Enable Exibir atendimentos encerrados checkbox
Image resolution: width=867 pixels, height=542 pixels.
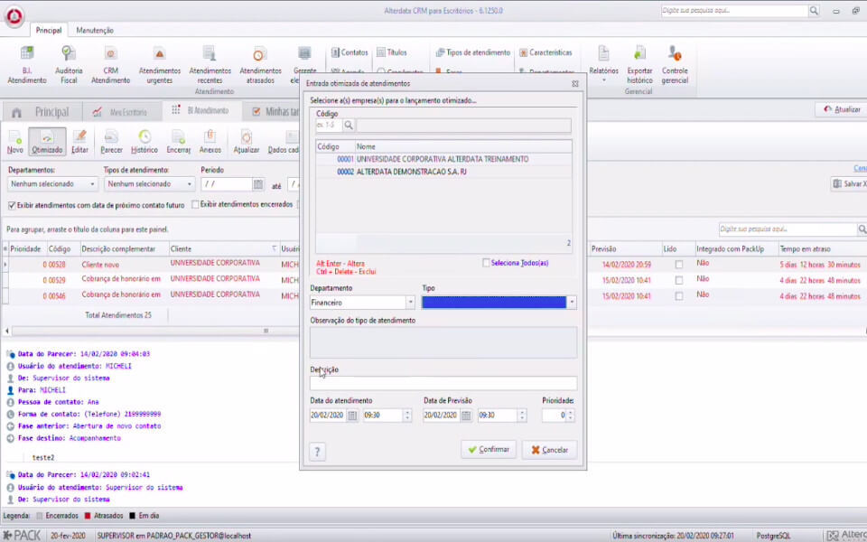(x=195, y=205)
